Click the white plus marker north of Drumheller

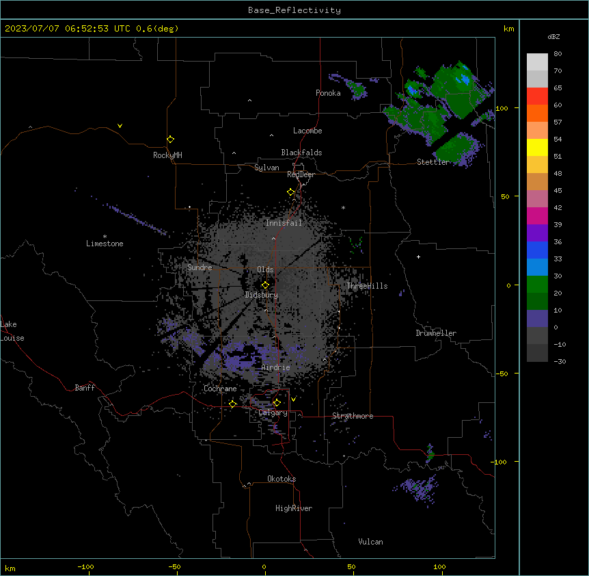(418, 257)
